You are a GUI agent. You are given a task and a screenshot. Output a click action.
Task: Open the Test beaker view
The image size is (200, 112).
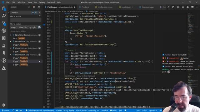pyautogui.click(x=4, y=46)
